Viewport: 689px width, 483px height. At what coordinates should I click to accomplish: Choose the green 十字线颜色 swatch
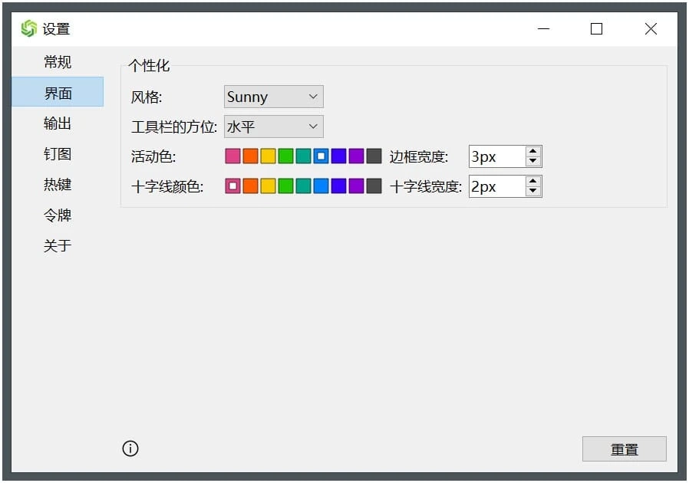click(285, 186)
